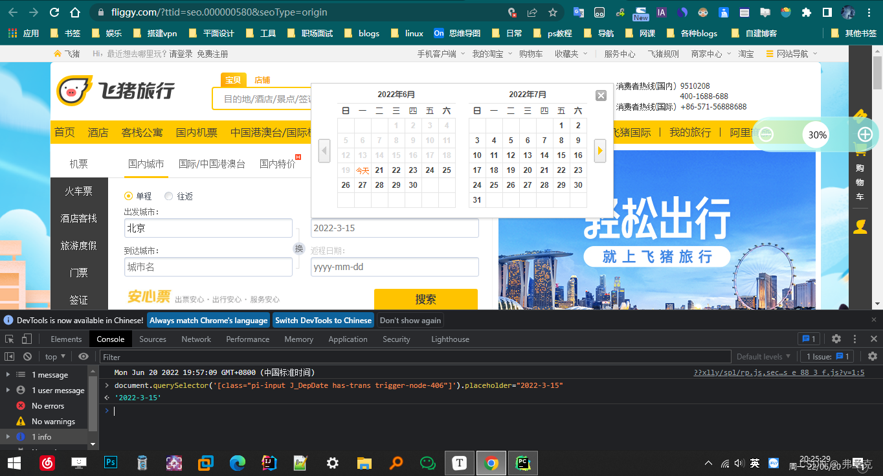Open the share page icon in address bar
Viewport: 883px width, 476px height.
point(532,12)
